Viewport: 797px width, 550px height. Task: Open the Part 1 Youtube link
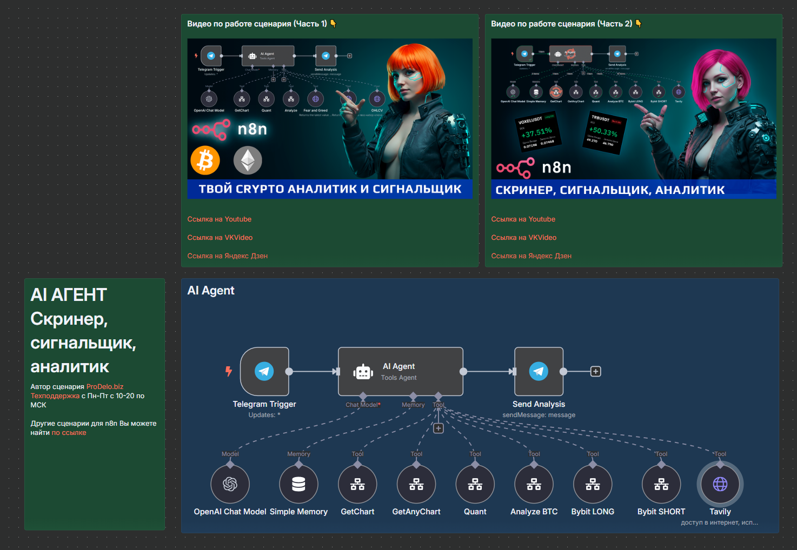pyautogui.click(x=220, y=219)
